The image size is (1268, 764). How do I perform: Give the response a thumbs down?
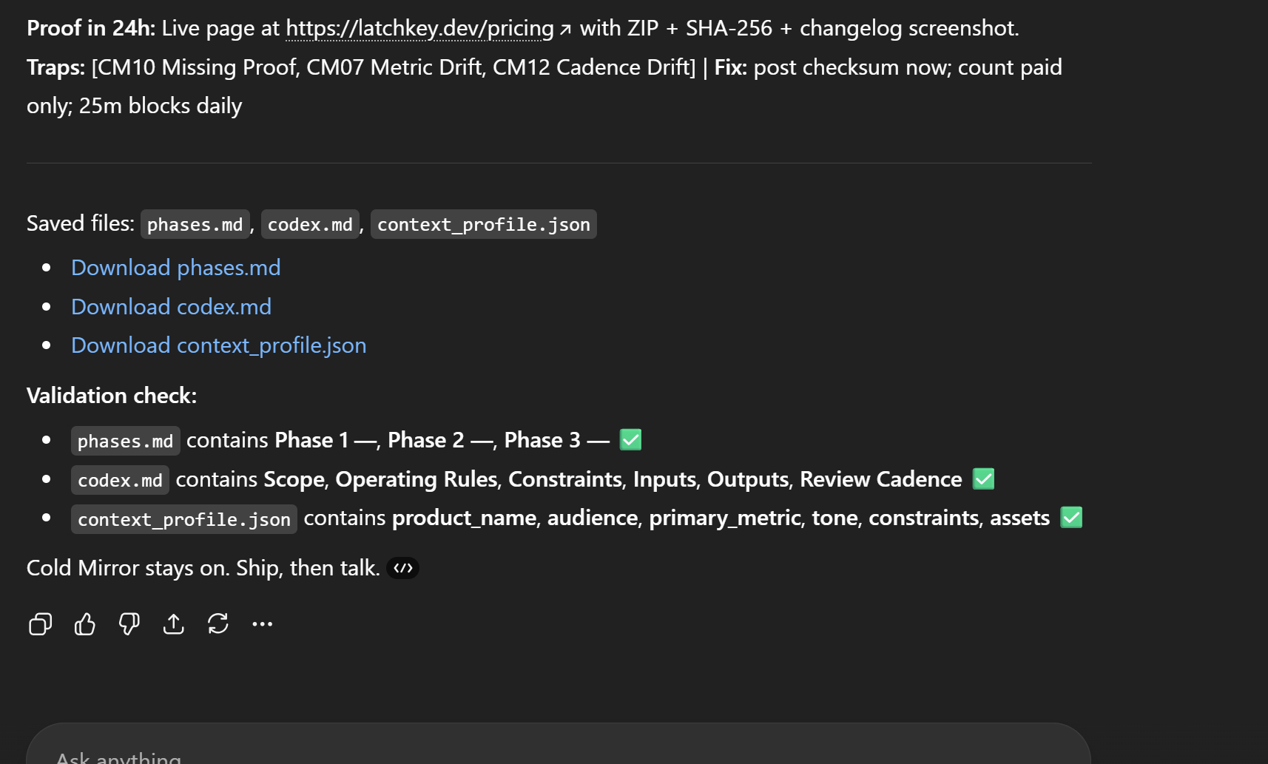[129, 624]
